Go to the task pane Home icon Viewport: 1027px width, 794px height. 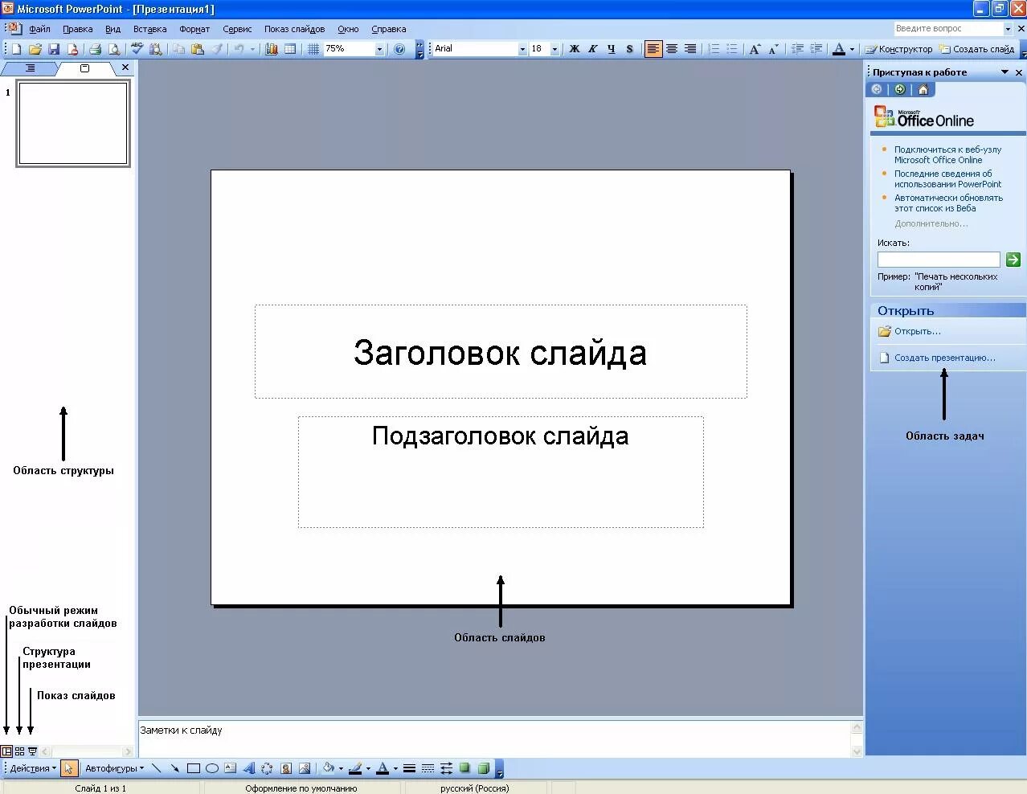[923, 89]
